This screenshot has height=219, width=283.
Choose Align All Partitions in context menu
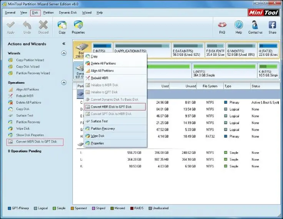(115, 71)
